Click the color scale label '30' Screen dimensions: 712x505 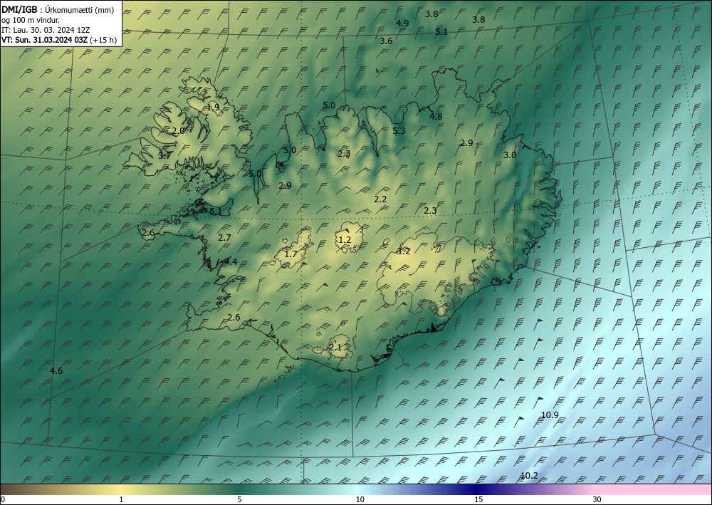597,500
